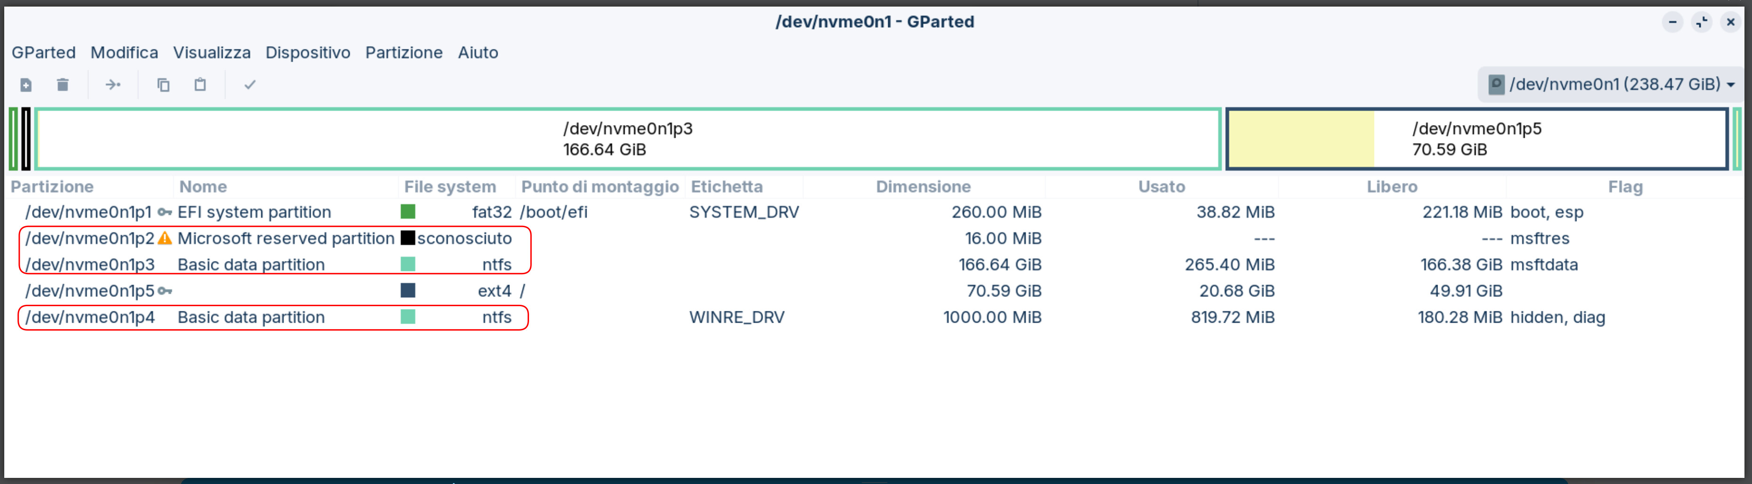
Task: Open the GParted menu
Action: point(43,52)
